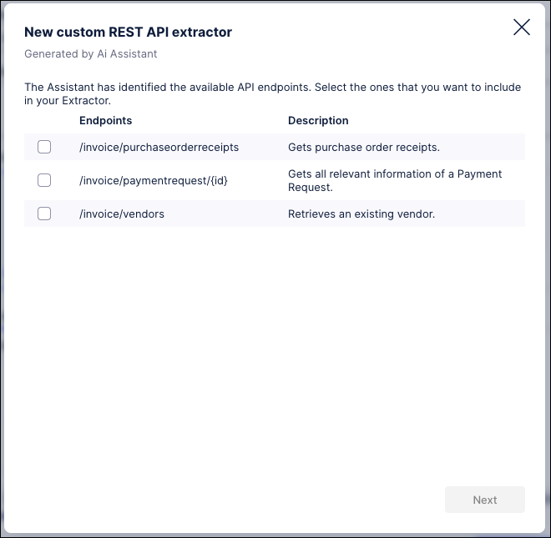Click the empty area below the endpoints list

click(275, 350)
